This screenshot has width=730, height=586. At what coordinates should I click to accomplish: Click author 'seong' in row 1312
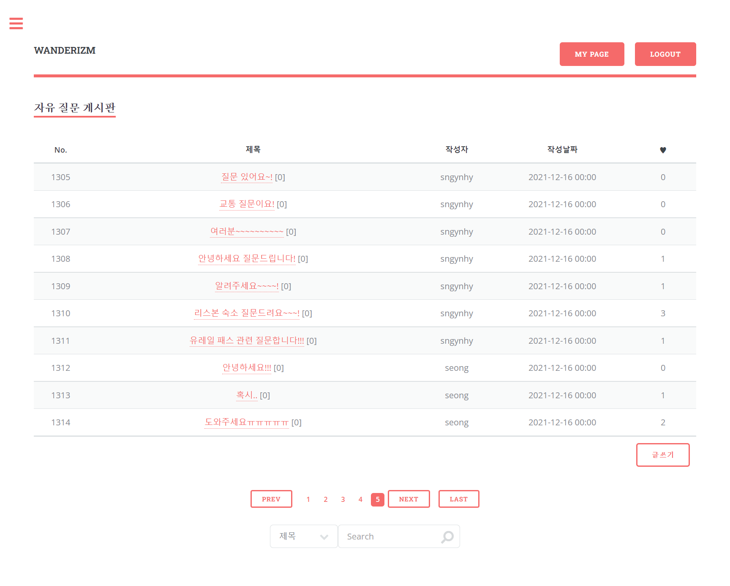point(457,368)
